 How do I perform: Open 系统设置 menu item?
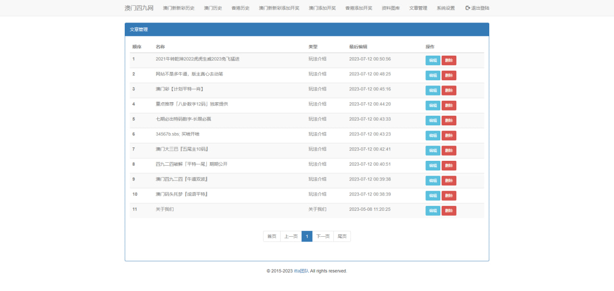[x=446, y=8]
